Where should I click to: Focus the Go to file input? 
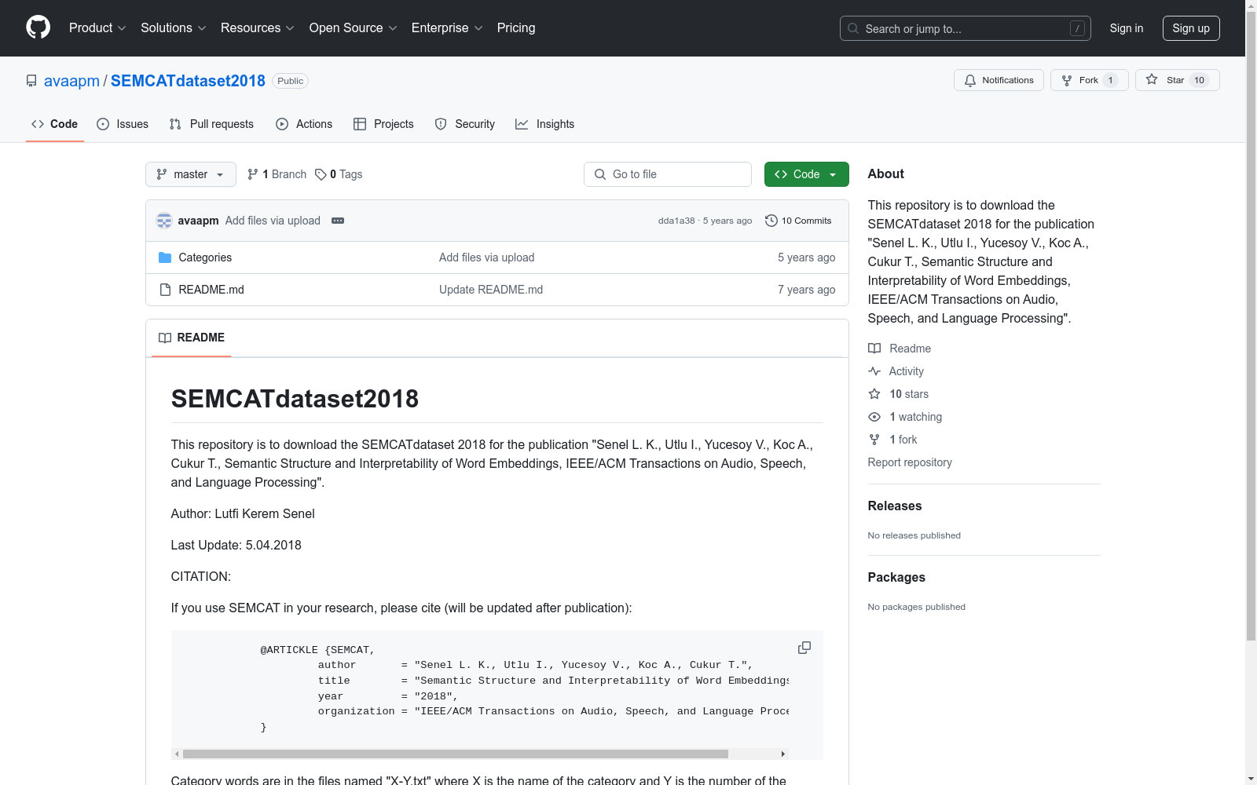[668, 174]
